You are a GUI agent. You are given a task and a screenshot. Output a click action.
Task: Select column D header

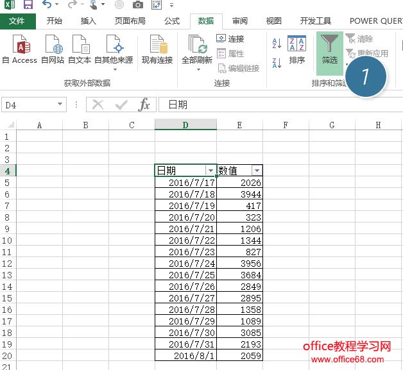coord(185,125)
